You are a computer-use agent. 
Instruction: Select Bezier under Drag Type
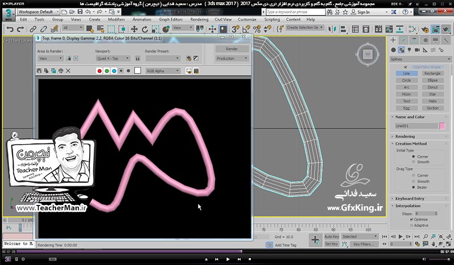point(414,187)
